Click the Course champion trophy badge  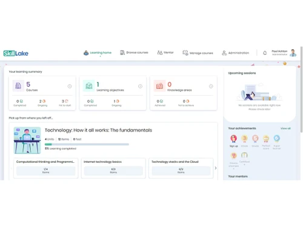[x=234, y=156]
